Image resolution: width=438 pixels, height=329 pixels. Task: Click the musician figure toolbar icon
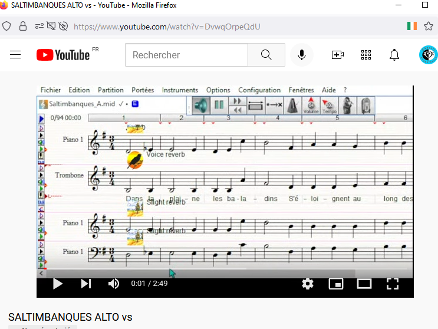click(347, 106)
